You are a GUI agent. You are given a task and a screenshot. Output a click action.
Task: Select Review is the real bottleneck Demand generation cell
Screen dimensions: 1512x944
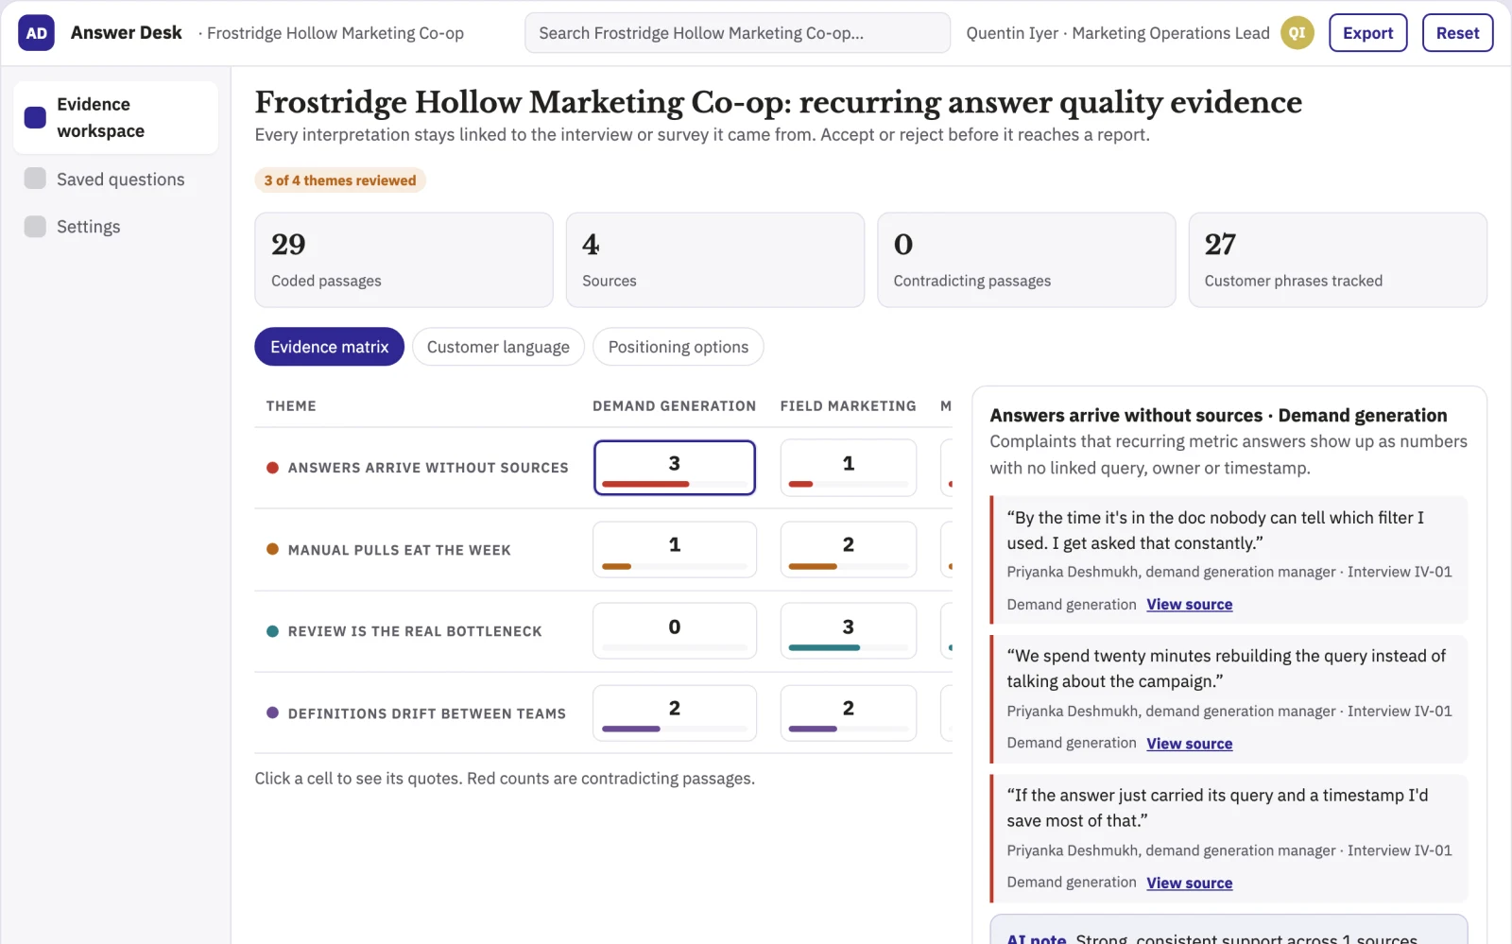(675, 631)
